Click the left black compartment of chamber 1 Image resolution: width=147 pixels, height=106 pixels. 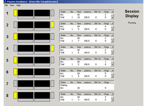tap(25, 13)
